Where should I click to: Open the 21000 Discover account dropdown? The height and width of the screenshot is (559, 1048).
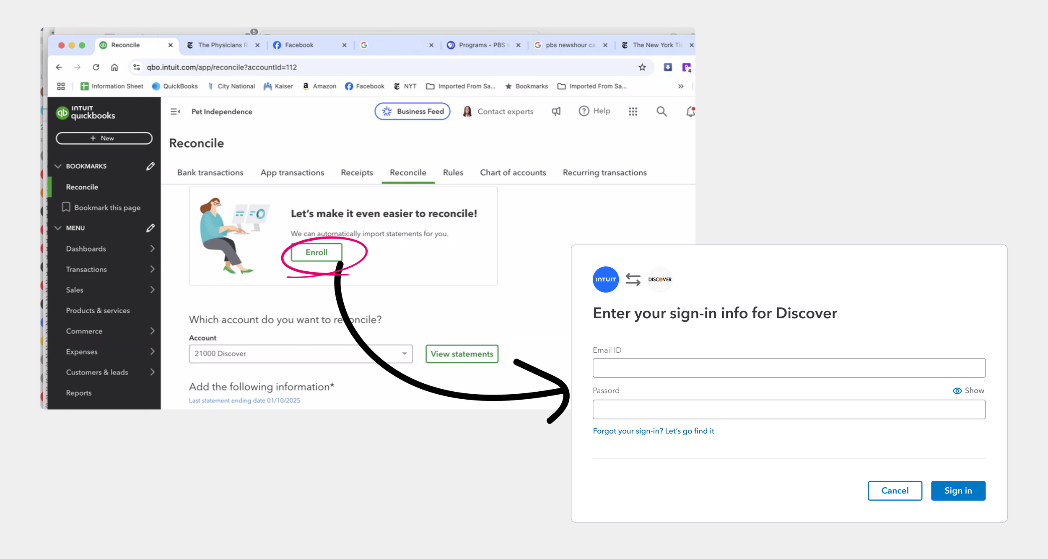(301, 354)
